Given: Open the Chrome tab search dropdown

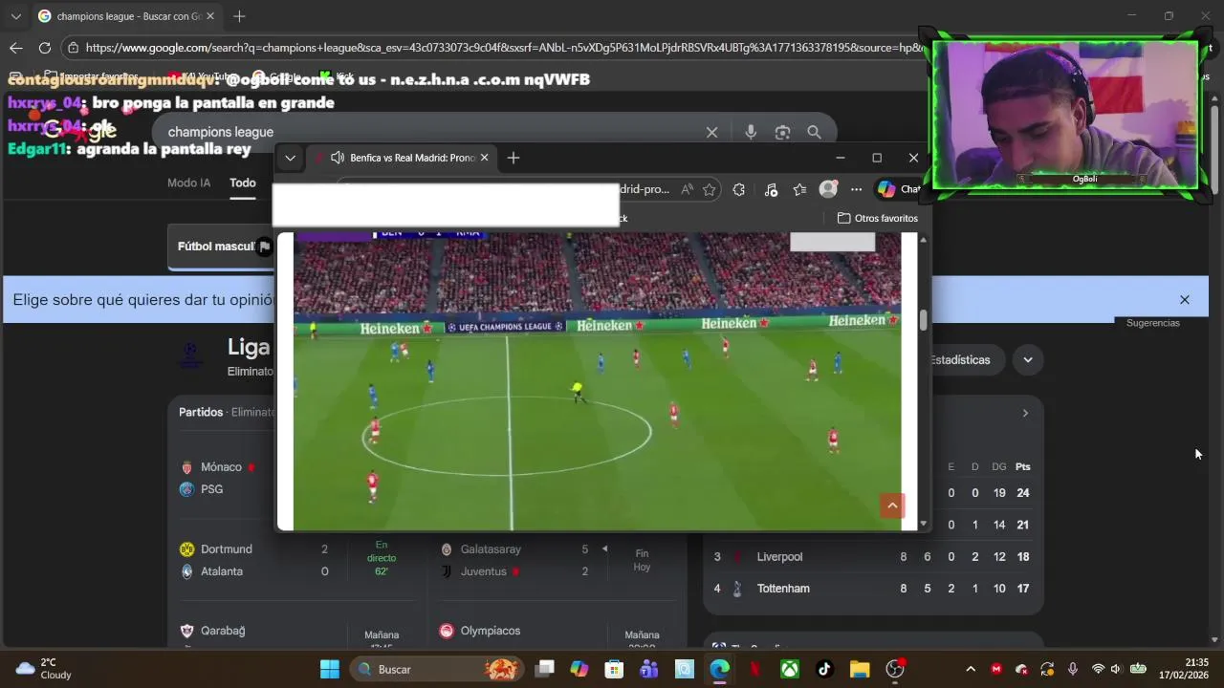Looking at the screenshot, I should point(15,16).
